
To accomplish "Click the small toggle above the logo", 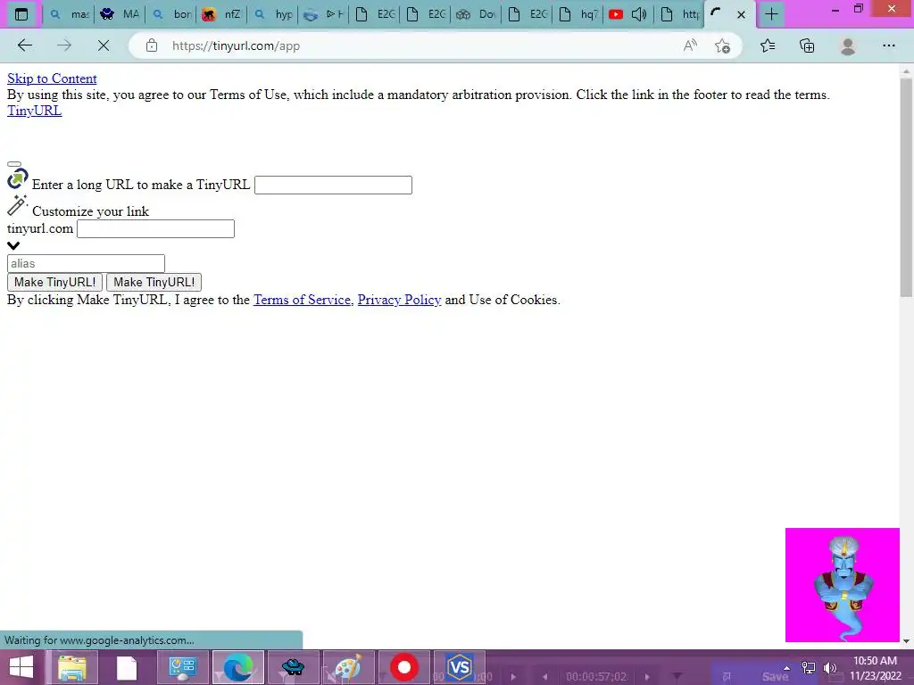I will [14, 164].
